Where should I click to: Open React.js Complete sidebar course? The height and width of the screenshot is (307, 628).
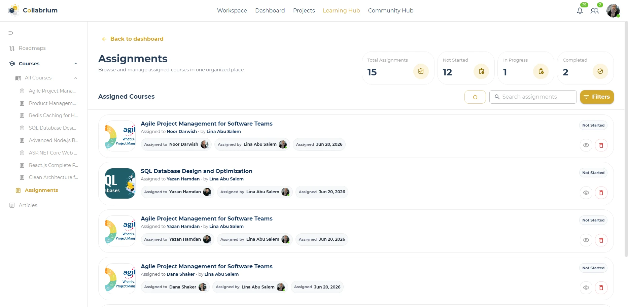click(x=54, y=165)
